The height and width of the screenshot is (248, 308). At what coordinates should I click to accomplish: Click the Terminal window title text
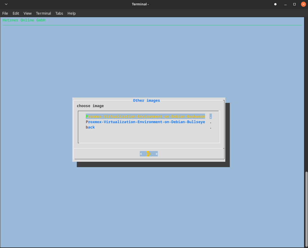tap(140, 4)
